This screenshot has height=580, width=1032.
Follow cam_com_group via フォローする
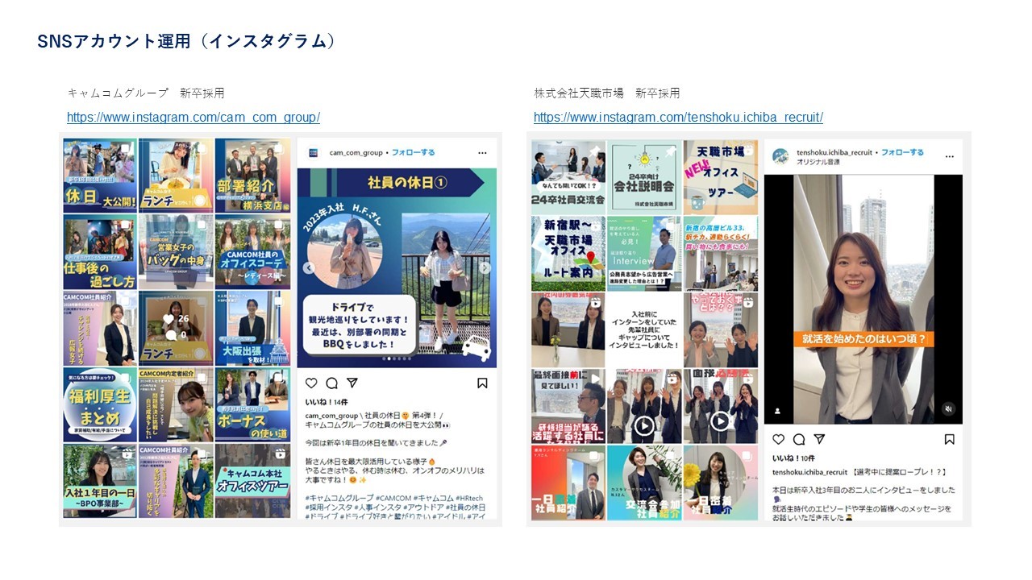pos(413,152)
